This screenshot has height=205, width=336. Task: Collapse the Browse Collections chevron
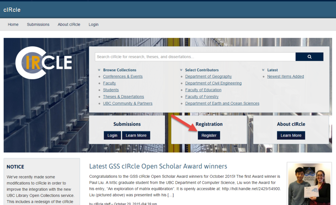tap(99, 70)
